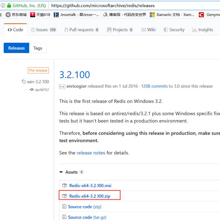Open the 1208 commits link
Image resolution: width=220 pixels, height=221 pixels.
pos(154,86)
